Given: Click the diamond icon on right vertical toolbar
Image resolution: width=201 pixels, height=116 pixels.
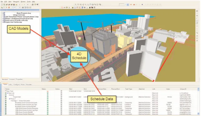Looking at the screenshot, I should click(197, 16).
